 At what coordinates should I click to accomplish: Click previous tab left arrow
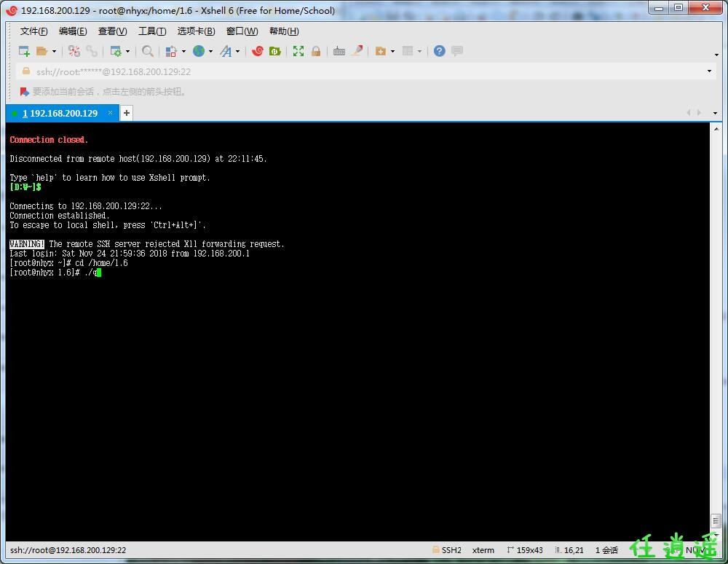tap(688, 113)
